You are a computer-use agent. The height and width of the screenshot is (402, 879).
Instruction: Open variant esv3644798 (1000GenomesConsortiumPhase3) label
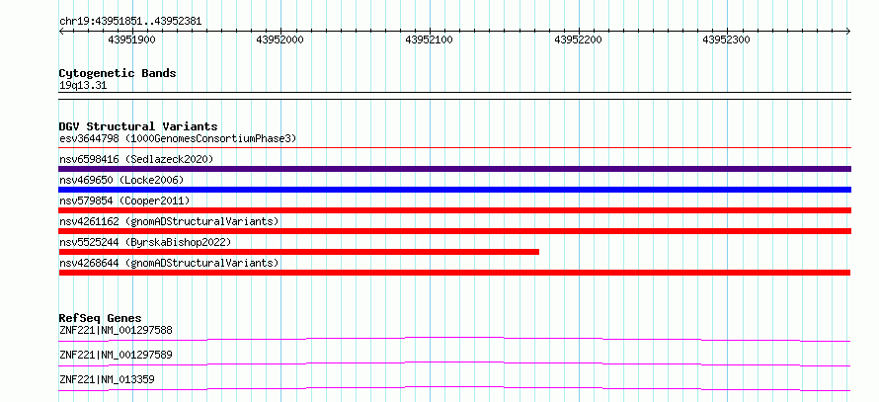click(x=178, y=138)
